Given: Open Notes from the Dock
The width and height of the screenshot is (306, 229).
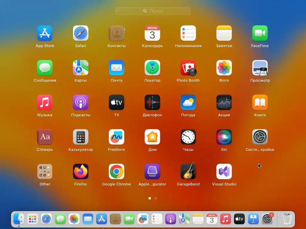Looking at the screenshot, I should click(198, 219).
